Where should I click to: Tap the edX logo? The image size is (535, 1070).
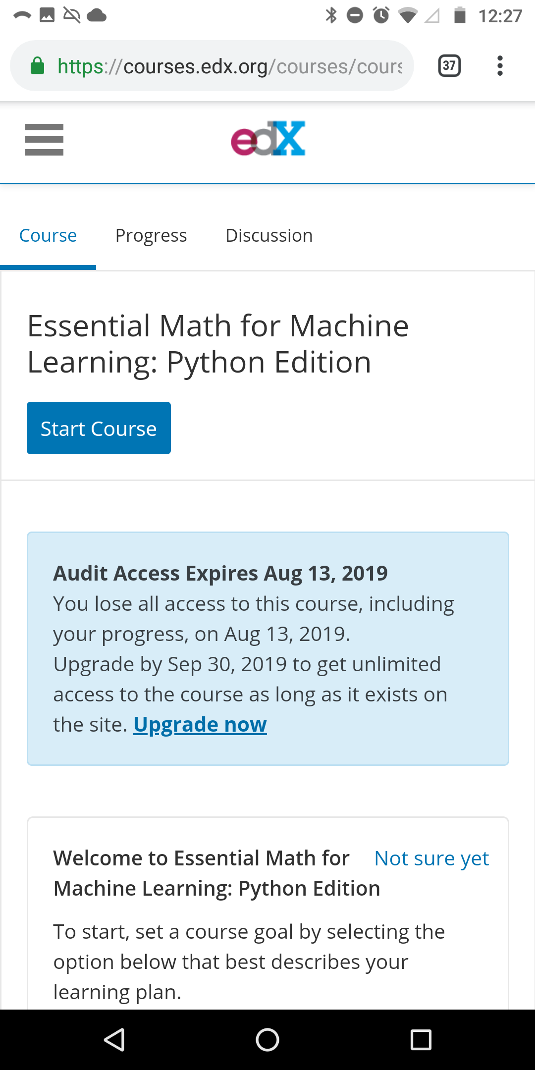[268, 138]
